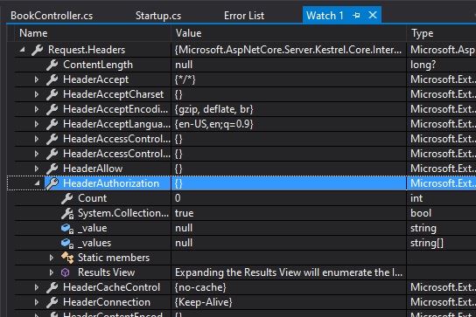Open the BookController.cs tab
476x317 pixels.
point(52,16)
